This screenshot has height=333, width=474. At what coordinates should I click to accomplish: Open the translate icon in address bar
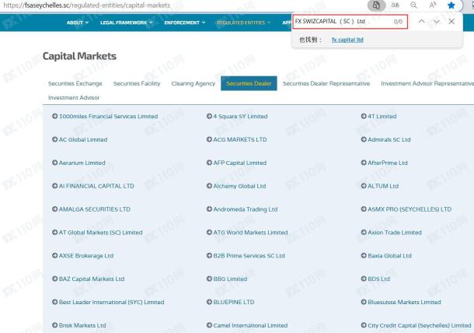(395, 5)
